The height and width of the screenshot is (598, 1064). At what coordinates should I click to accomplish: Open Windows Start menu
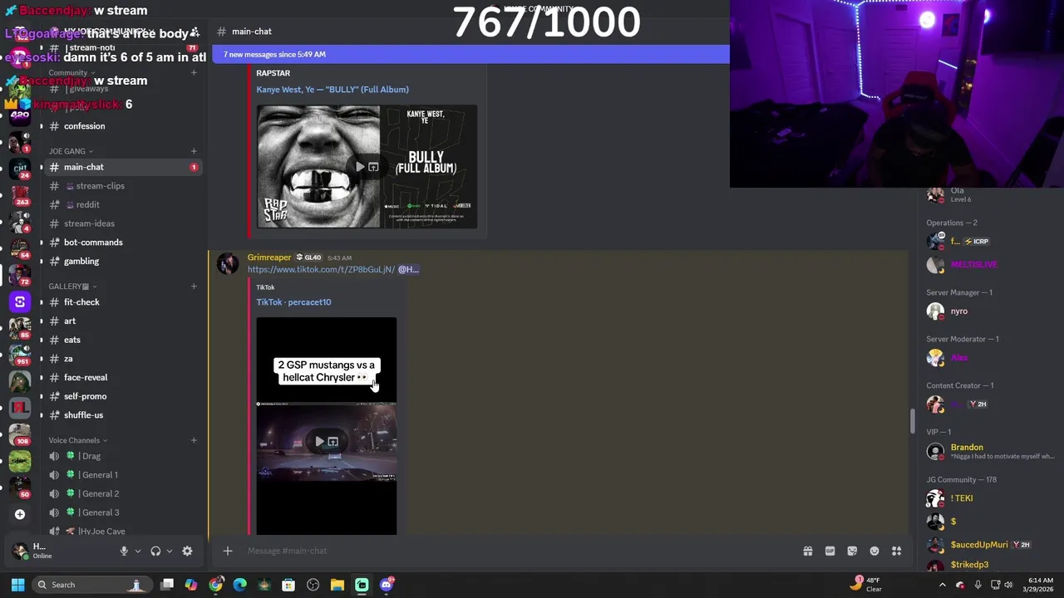[17, 585]
